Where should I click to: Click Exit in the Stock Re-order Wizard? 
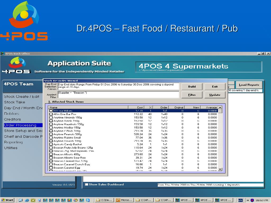(x=215, y=86)
